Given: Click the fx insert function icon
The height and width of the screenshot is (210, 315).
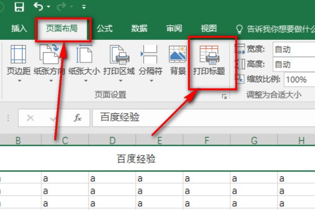Looking at the screenshot, I should coord(78,118).
